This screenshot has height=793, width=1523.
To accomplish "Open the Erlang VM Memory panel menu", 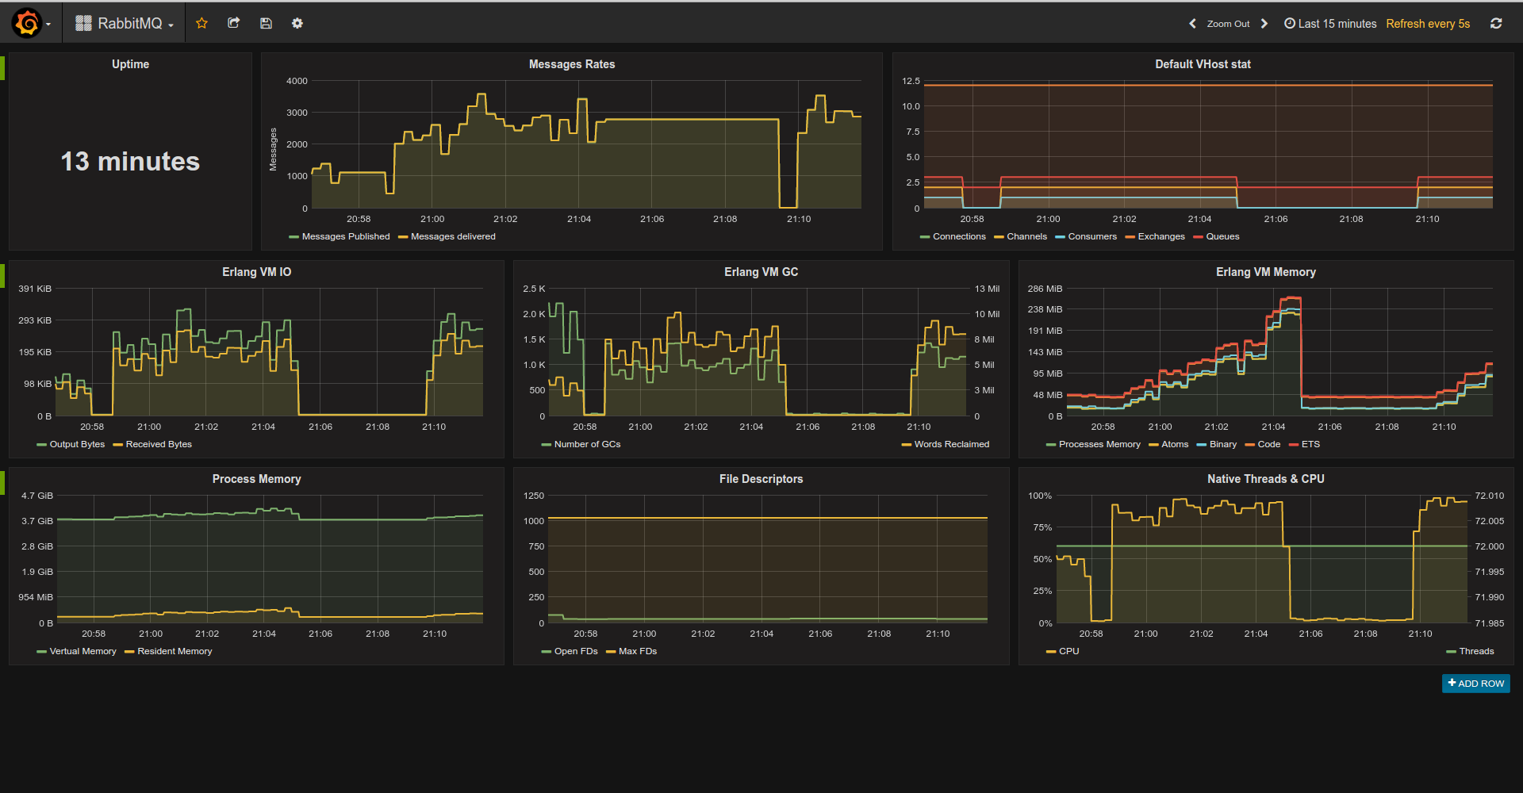I will (x=1265, y=272).
